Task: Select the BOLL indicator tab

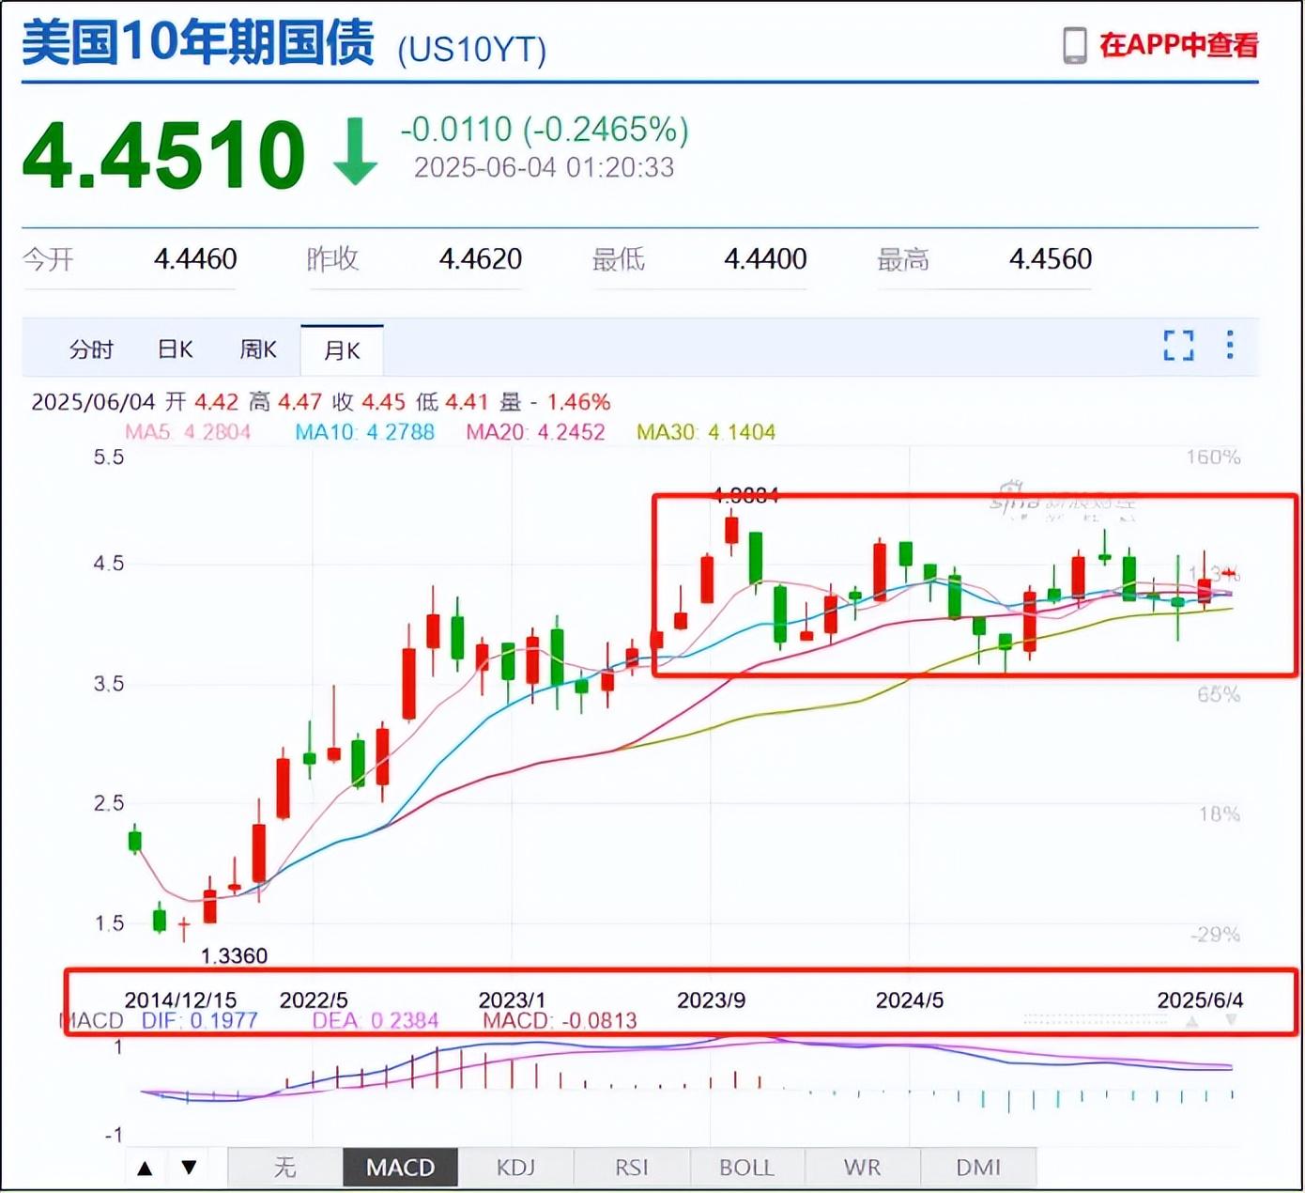Action: point(746,1168)
